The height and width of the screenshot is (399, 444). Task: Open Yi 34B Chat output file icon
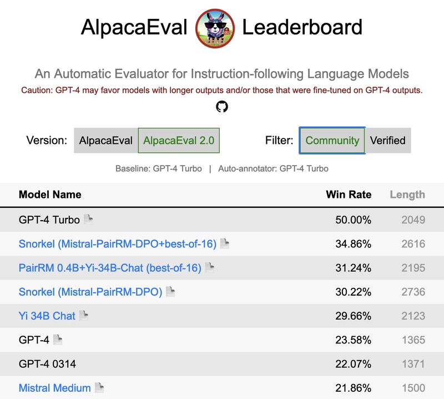coord(84,315)
